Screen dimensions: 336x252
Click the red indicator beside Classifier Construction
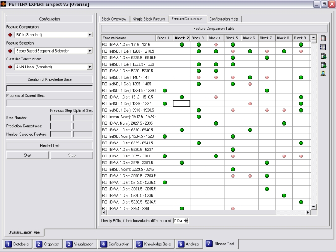(x=10, y=67)
